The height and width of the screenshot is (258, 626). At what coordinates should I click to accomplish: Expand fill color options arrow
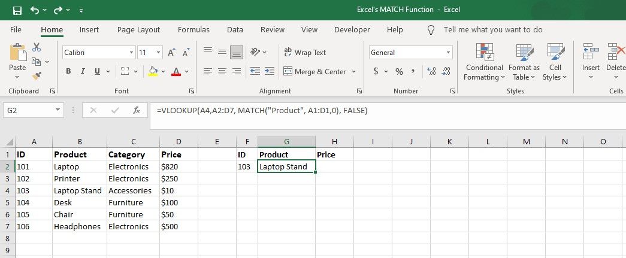click(x=164, y=72)
